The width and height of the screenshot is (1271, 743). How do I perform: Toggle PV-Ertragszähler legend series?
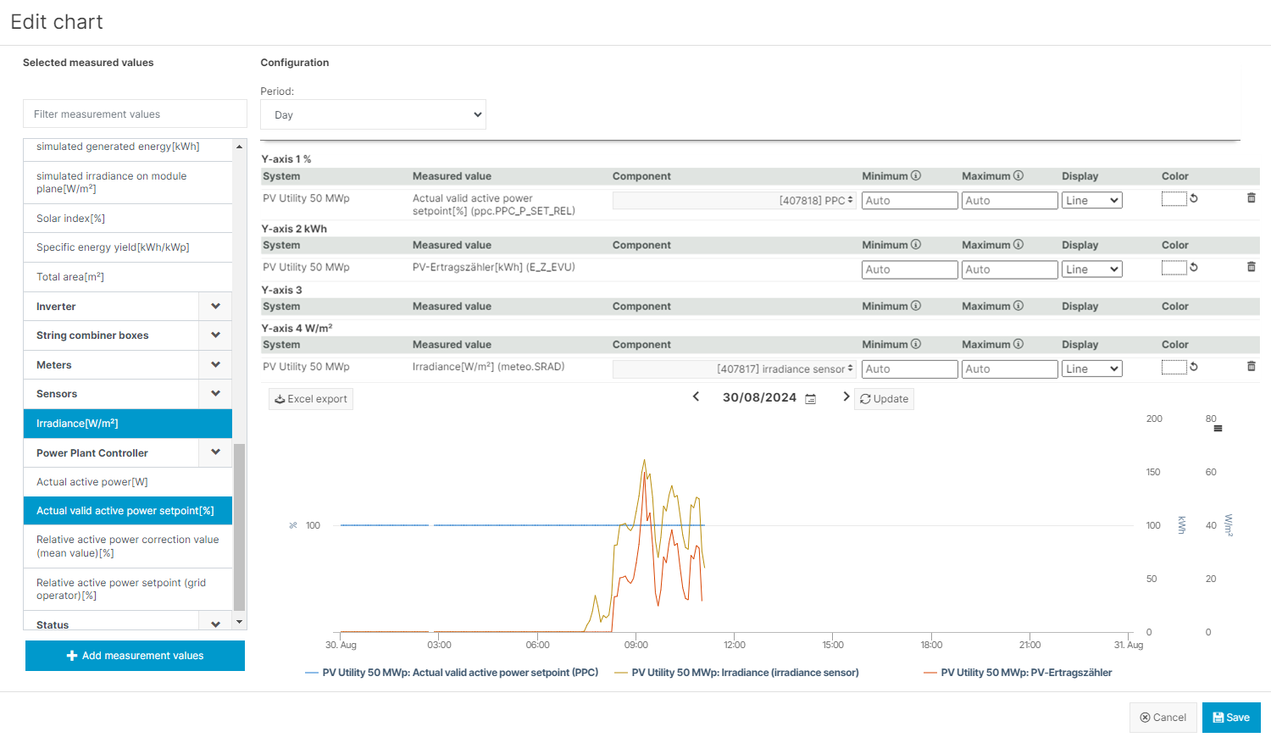pyautogui.click(x=1018, y=673)
